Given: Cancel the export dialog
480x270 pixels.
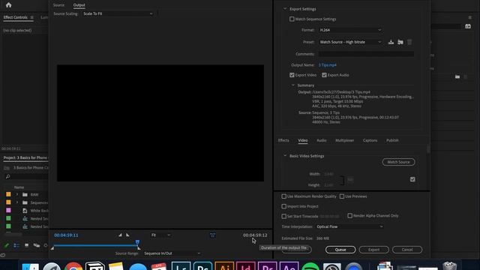Looking at the screenshot, I should 407,250.
